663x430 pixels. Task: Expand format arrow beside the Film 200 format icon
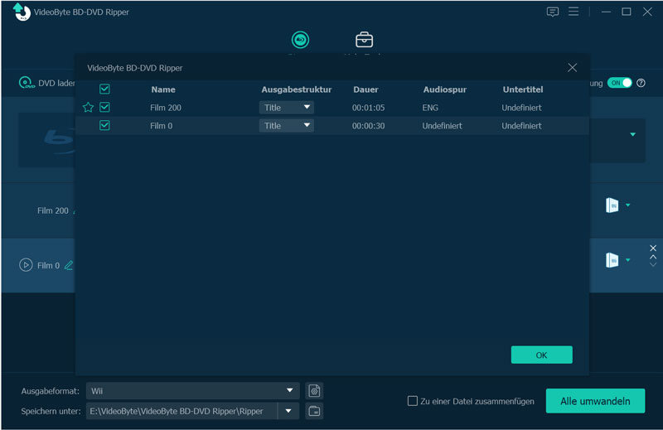[x=628, y=205]
